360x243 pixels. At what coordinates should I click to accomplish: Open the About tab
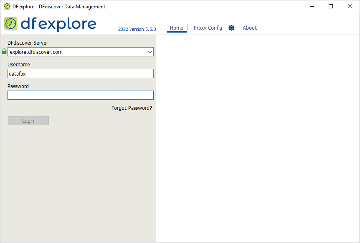[x=250, y=28]
